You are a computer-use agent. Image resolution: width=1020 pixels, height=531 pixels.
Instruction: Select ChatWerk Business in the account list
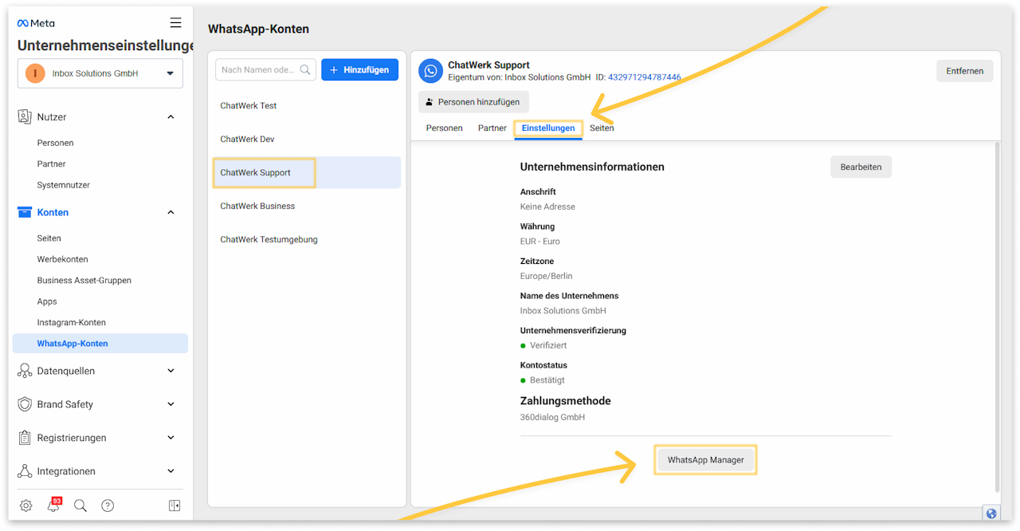[257, 206]
